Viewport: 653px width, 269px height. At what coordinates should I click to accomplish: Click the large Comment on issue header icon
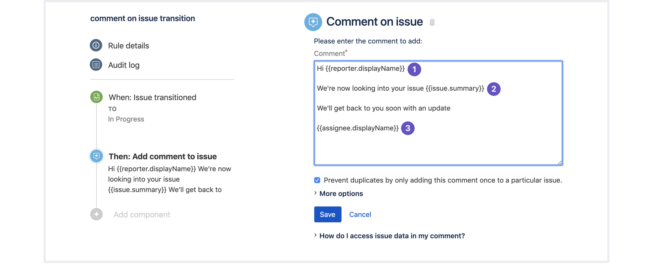click(313, 22)
